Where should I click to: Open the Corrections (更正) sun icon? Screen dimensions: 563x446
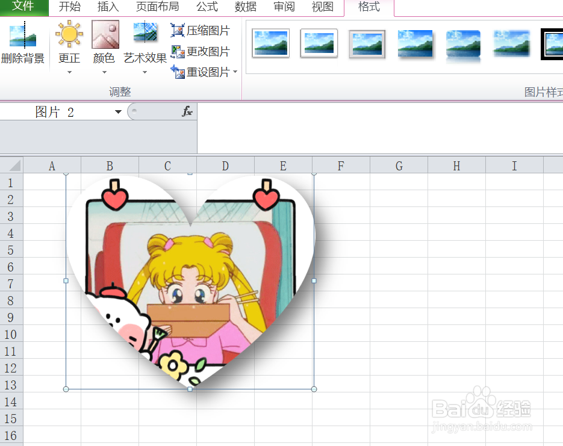click(x=69, y=34)
